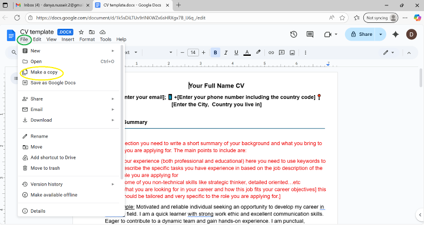Open the Gemini sparkle icon

[396, 34]
